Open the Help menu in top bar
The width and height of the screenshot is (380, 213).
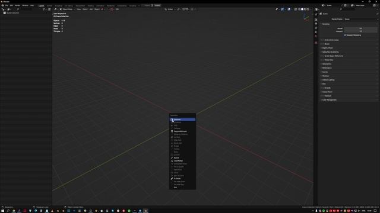32,5
